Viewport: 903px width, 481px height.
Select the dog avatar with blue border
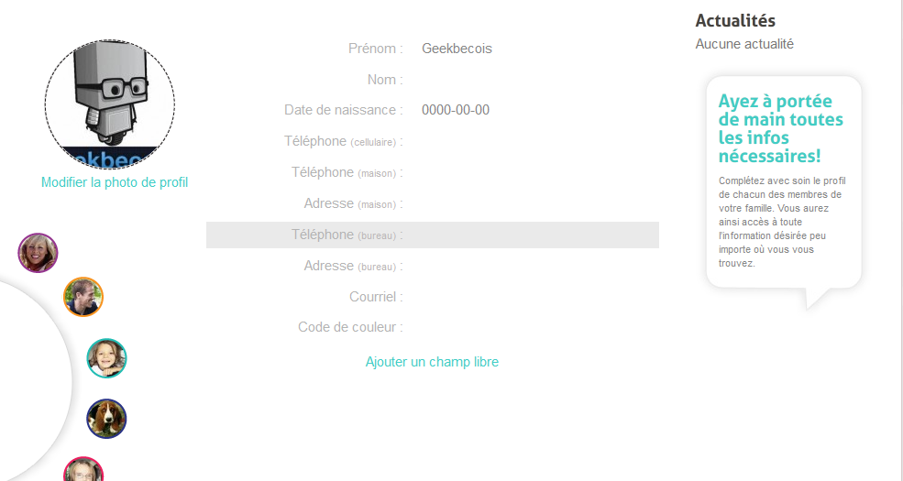[106, 419]
